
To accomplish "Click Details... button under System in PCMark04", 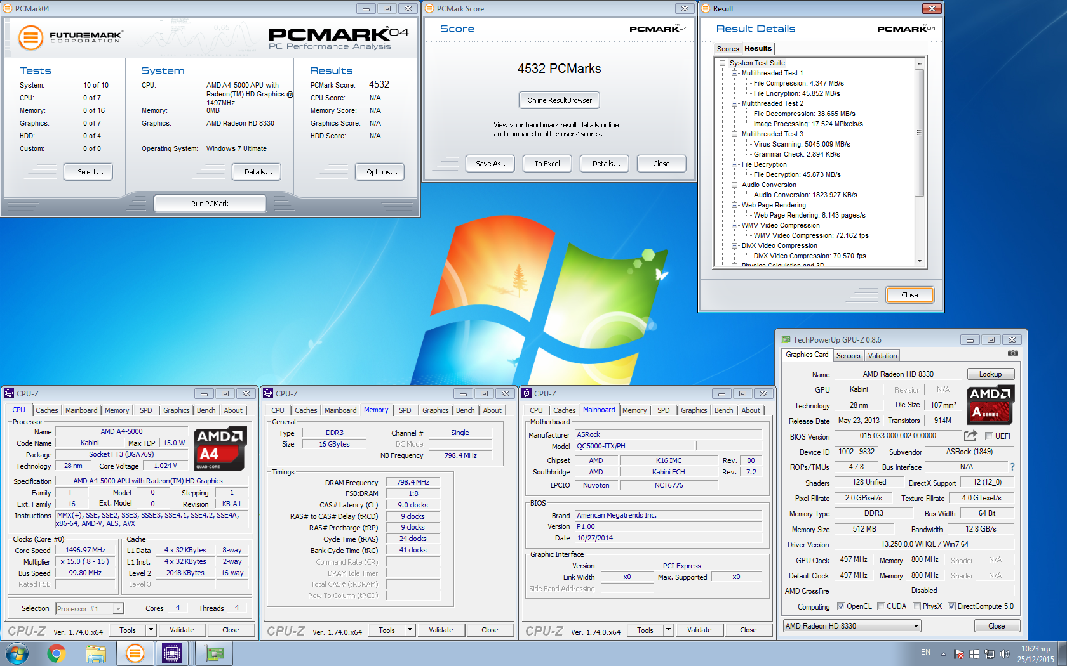I will coord(258,172).
